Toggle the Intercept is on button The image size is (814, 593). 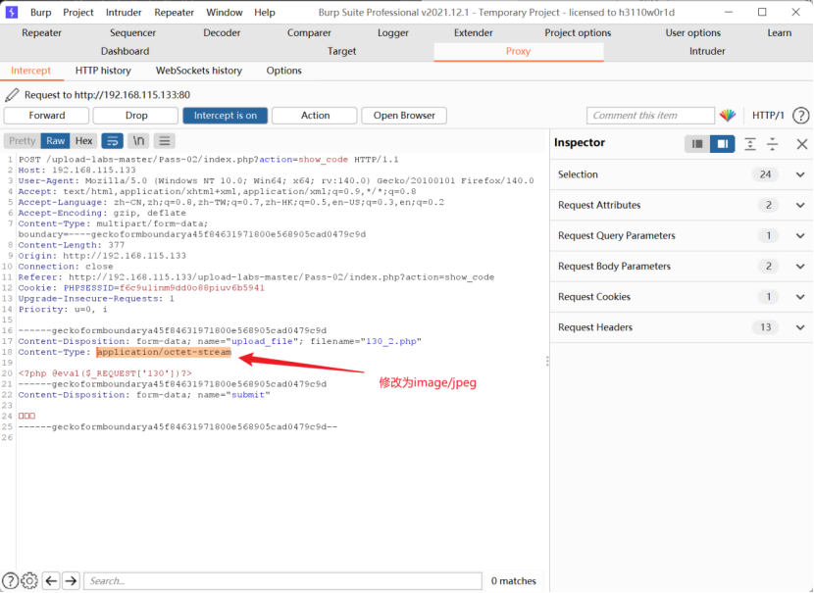click(226, 116)
